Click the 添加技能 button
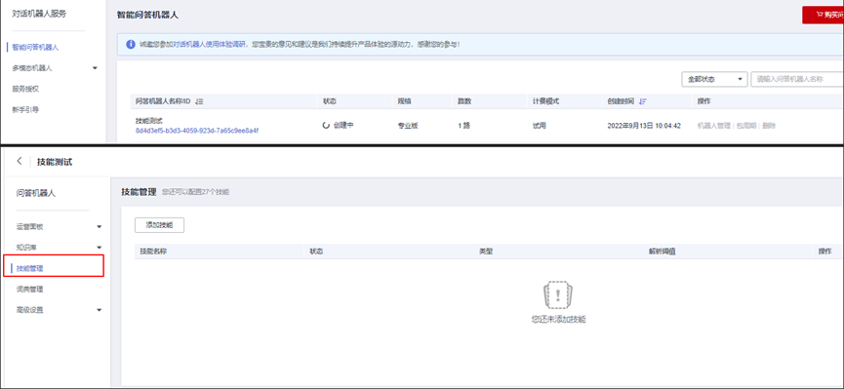844x389 pixels. [x=159, y=225]
